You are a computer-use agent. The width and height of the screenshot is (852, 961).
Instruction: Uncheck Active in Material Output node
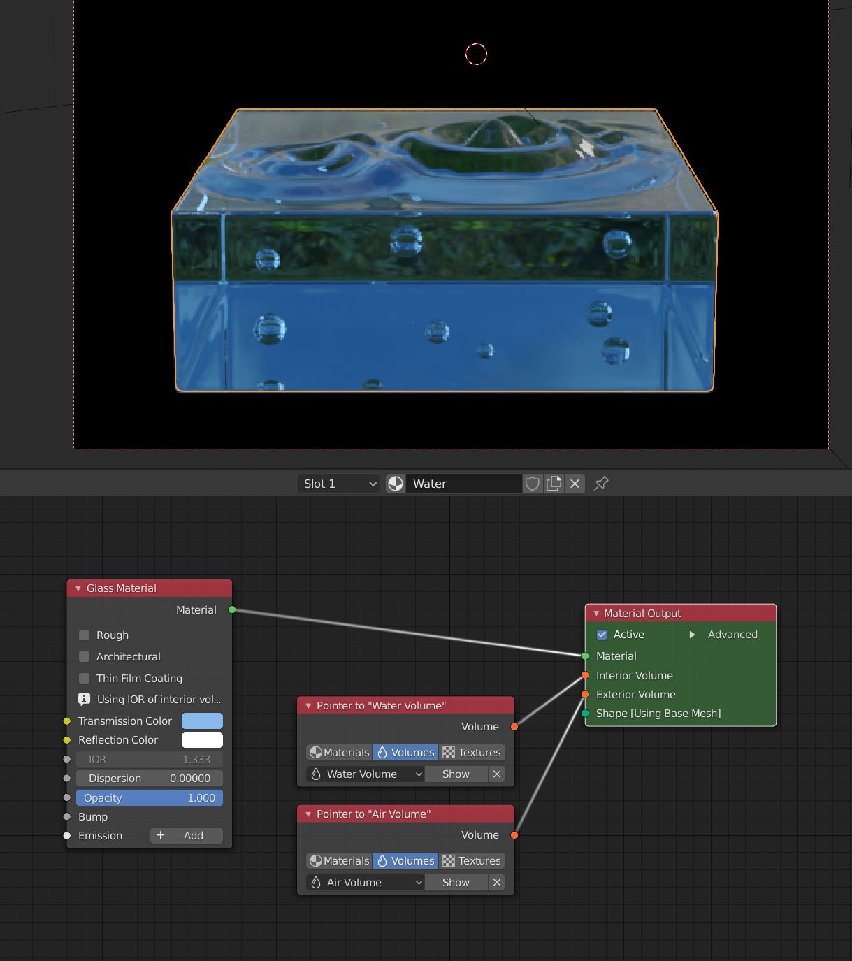(602, 635)
